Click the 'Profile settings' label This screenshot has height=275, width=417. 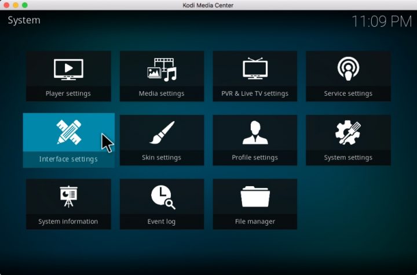click(x=255, y=158)
